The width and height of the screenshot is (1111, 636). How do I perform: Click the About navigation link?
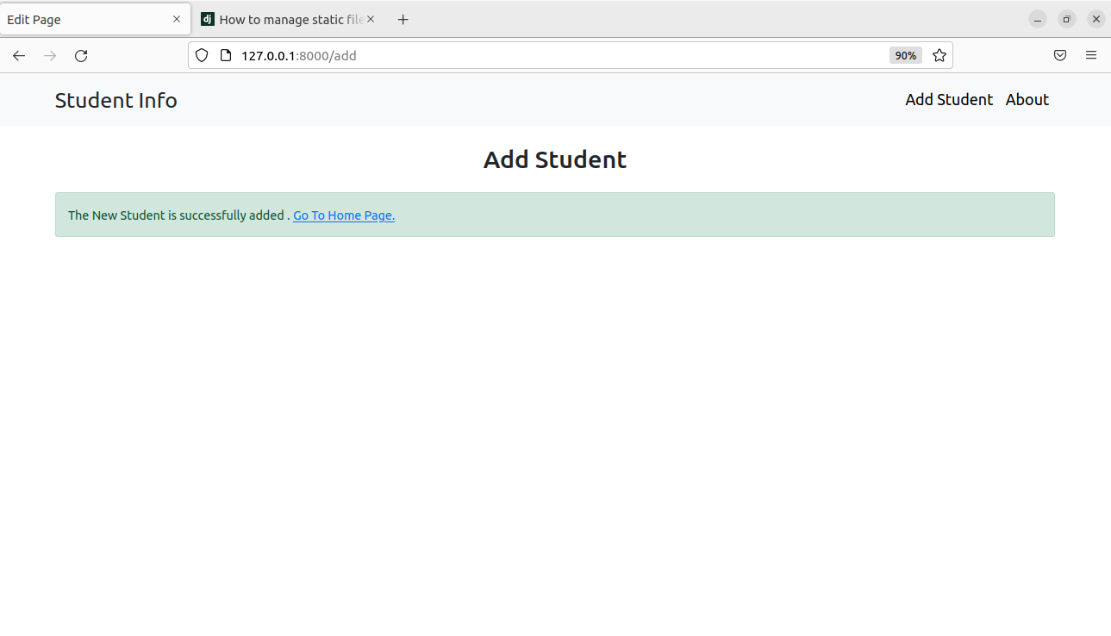1027,99
